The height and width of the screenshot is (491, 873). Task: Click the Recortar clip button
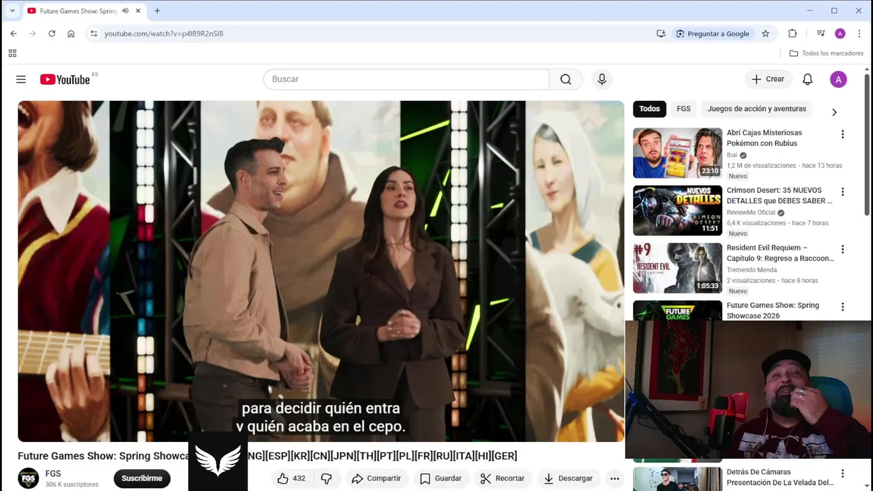pos(503,479)
